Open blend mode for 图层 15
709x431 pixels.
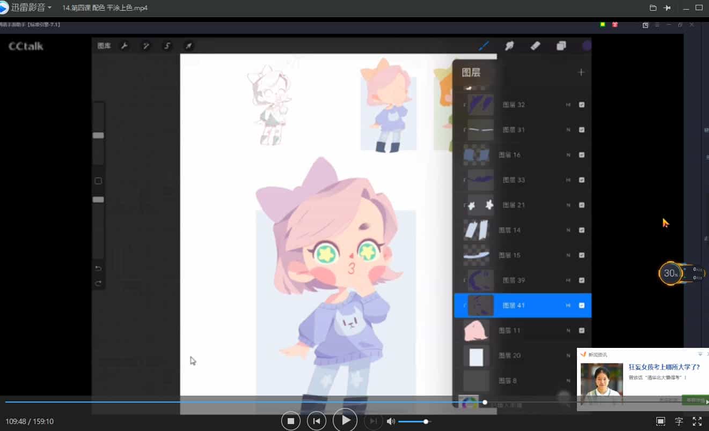coord(569,255)
